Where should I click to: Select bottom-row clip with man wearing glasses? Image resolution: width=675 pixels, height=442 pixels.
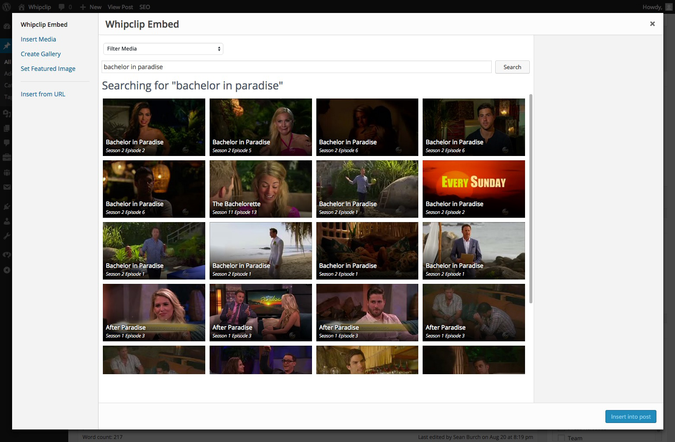261,360
